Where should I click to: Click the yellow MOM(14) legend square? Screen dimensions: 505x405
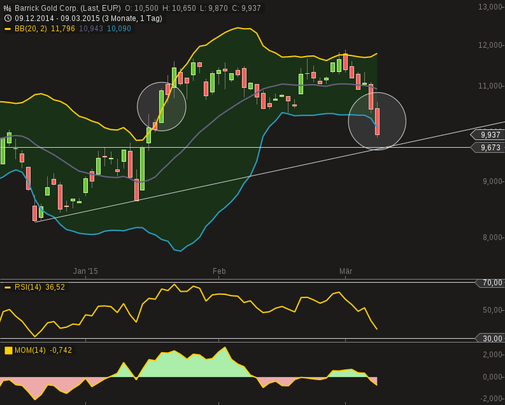pos(8,350)
